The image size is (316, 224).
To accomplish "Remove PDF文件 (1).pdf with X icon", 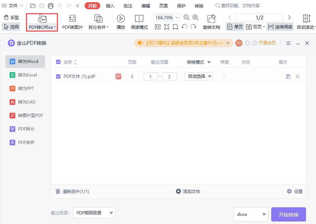I will click(298, 76).
